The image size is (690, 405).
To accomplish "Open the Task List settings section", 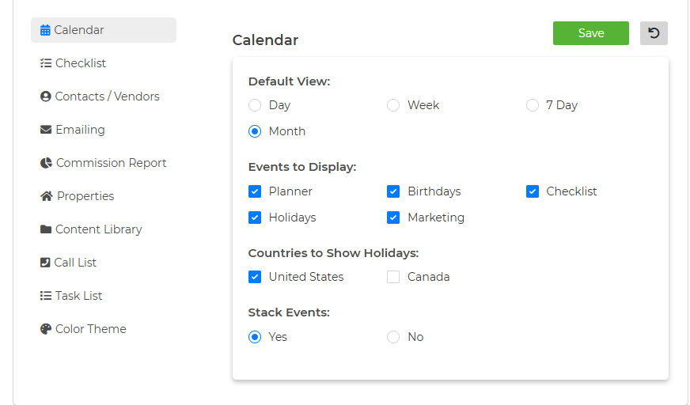I will (x=71, y=296).
